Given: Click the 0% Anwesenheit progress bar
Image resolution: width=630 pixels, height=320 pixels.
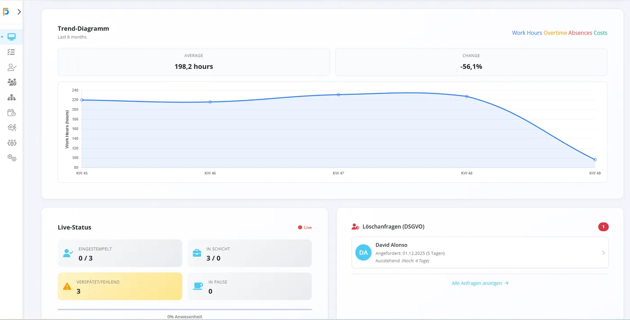Looking at the screenshot, I should (x=184, y=310).
